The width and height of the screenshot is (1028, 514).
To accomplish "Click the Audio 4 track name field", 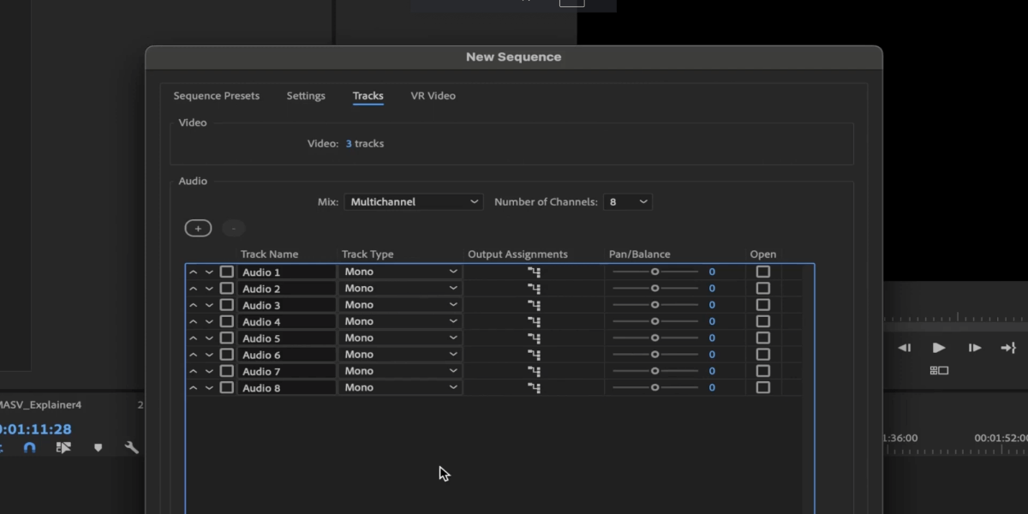I will point(287,322).
